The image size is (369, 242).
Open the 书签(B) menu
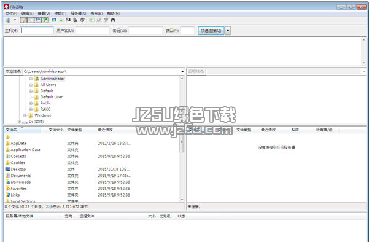click(x=97, y=14)
